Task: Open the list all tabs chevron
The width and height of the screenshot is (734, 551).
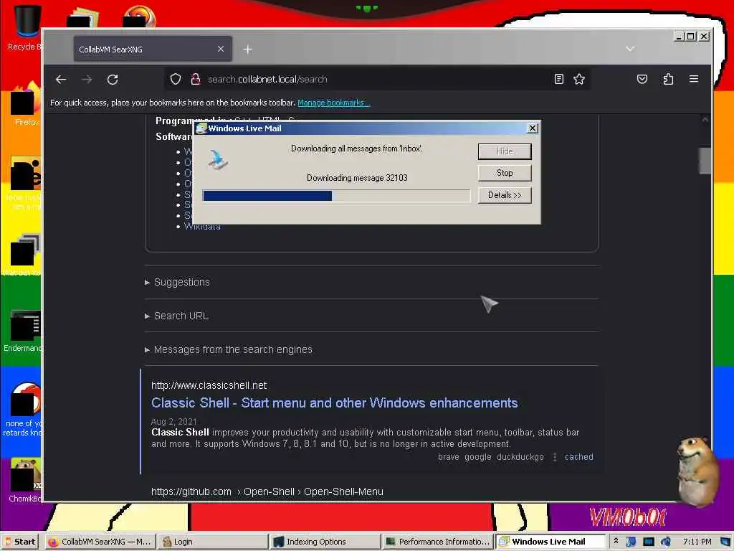Action: pyautogui.click(x=630, y=48)
